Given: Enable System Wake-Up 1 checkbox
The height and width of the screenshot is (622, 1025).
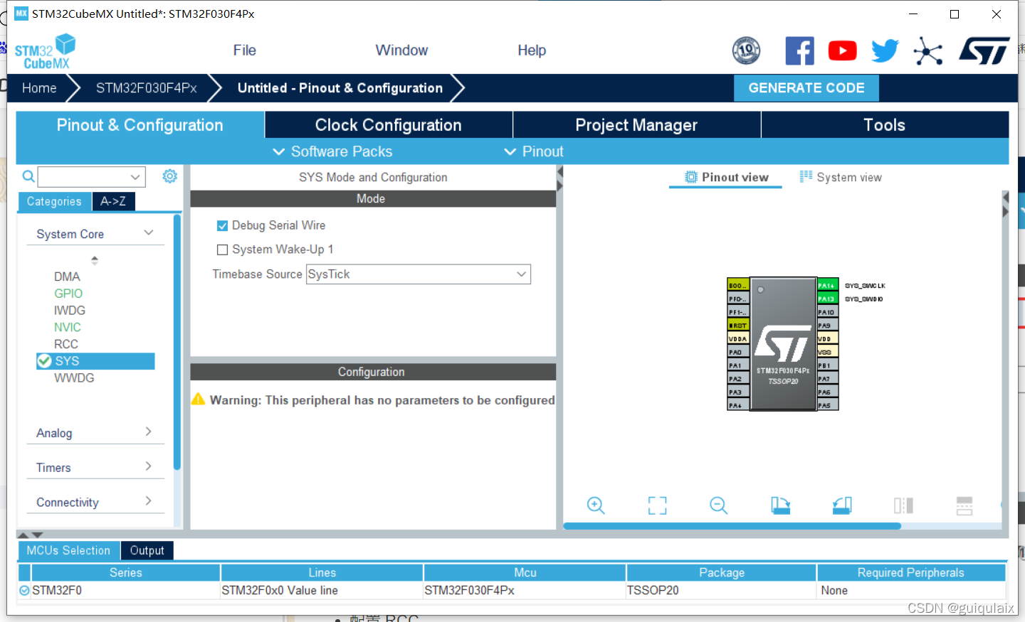Looking at the screenshot, I should point(222,250).
